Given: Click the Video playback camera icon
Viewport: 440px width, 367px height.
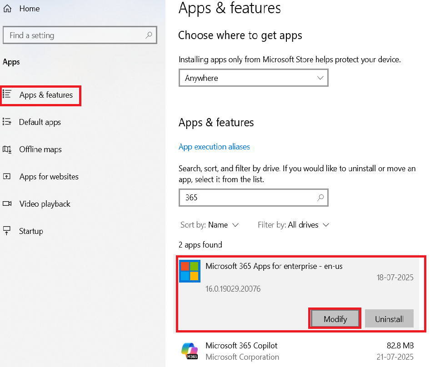Looking at the screenshot, I should click(x=7, y=203).
